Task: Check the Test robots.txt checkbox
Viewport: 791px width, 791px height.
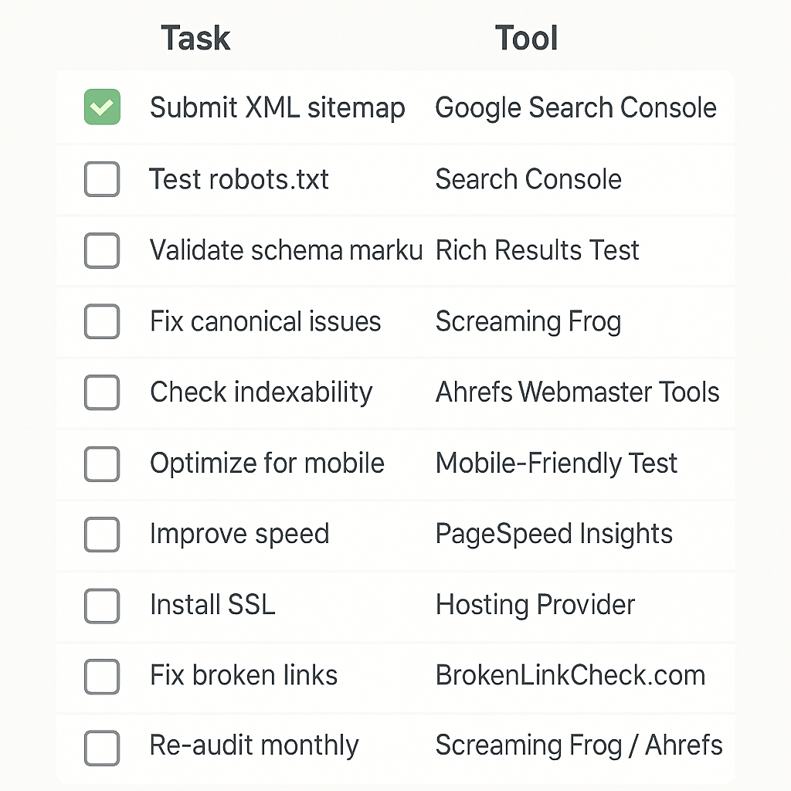Action: 102,179
